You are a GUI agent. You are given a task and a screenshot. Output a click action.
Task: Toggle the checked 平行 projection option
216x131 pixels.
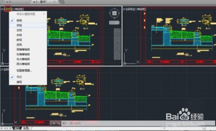(x=28, y=77)
